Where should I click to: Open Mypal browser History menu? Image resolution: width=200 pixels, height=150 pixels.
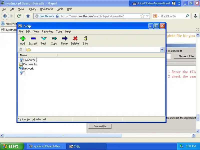click(32, 9)
